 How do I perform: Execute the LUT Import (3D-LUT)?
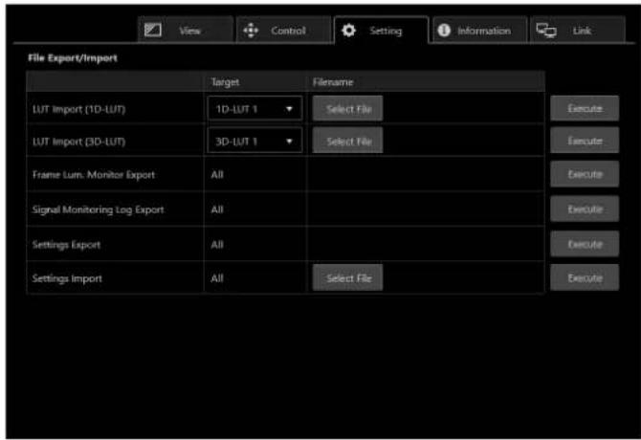point(585,141)
